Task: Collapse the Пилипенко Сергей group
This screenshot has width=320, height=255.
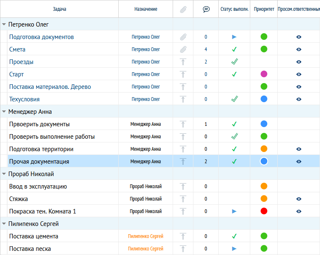Action: click(4, 223)
